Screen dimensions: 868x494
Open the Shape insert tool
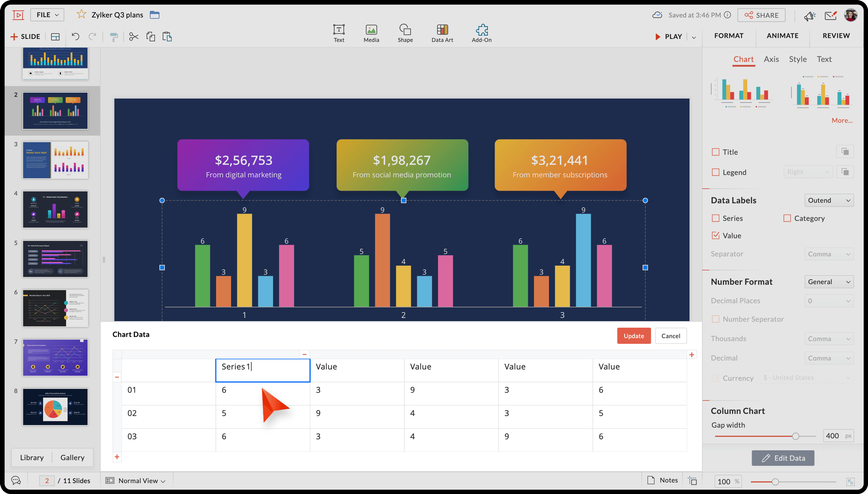(405, 33)
